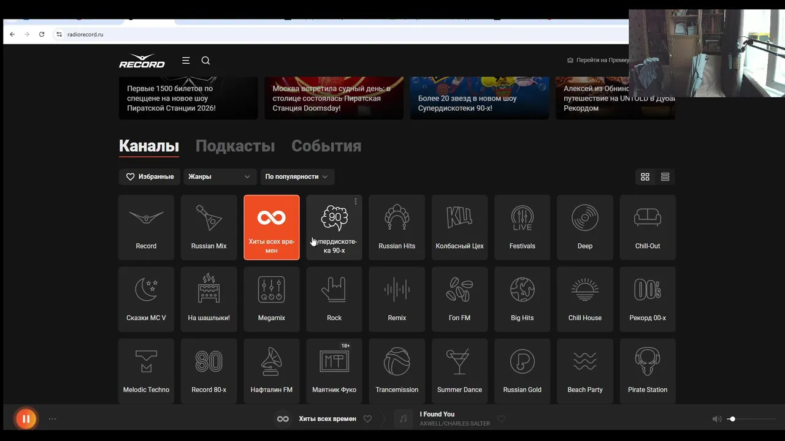The height and width of the screenshot is (441, 785).
Task: Play the Remix channel
Action: click(x=397, y=299)
